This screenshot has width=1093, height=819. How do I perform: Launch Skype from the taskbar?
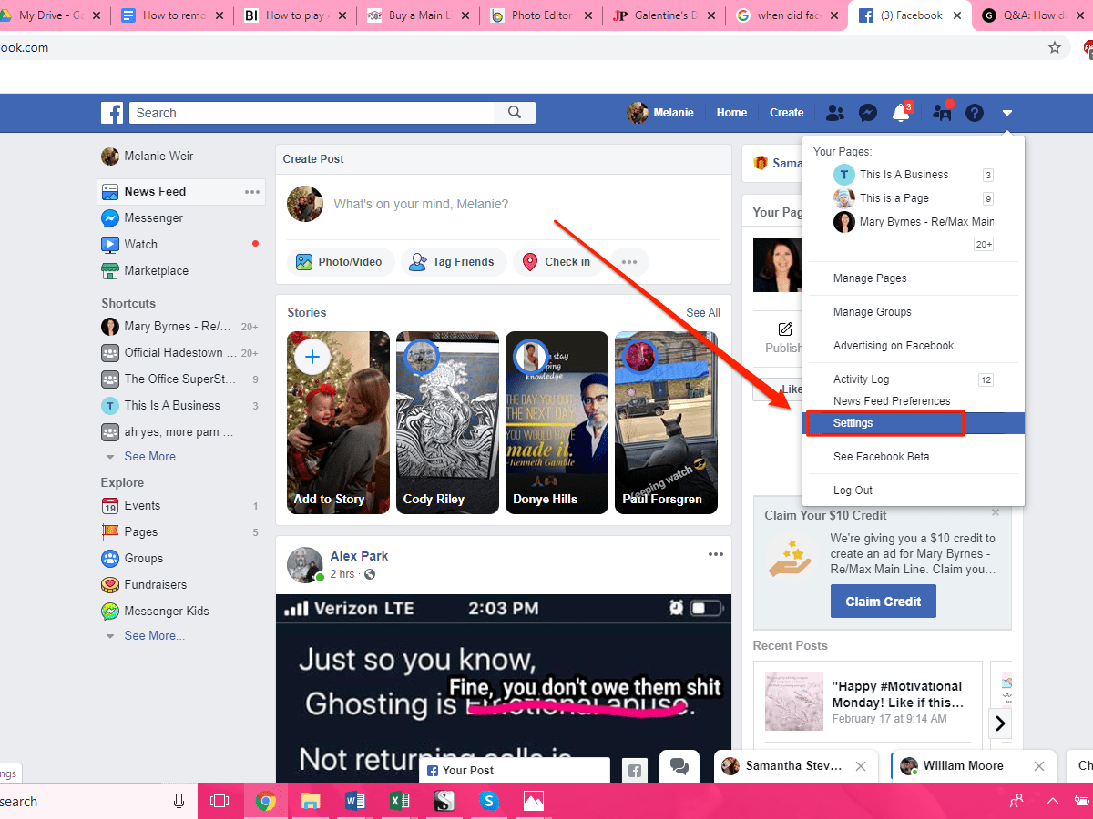point(489,801)
